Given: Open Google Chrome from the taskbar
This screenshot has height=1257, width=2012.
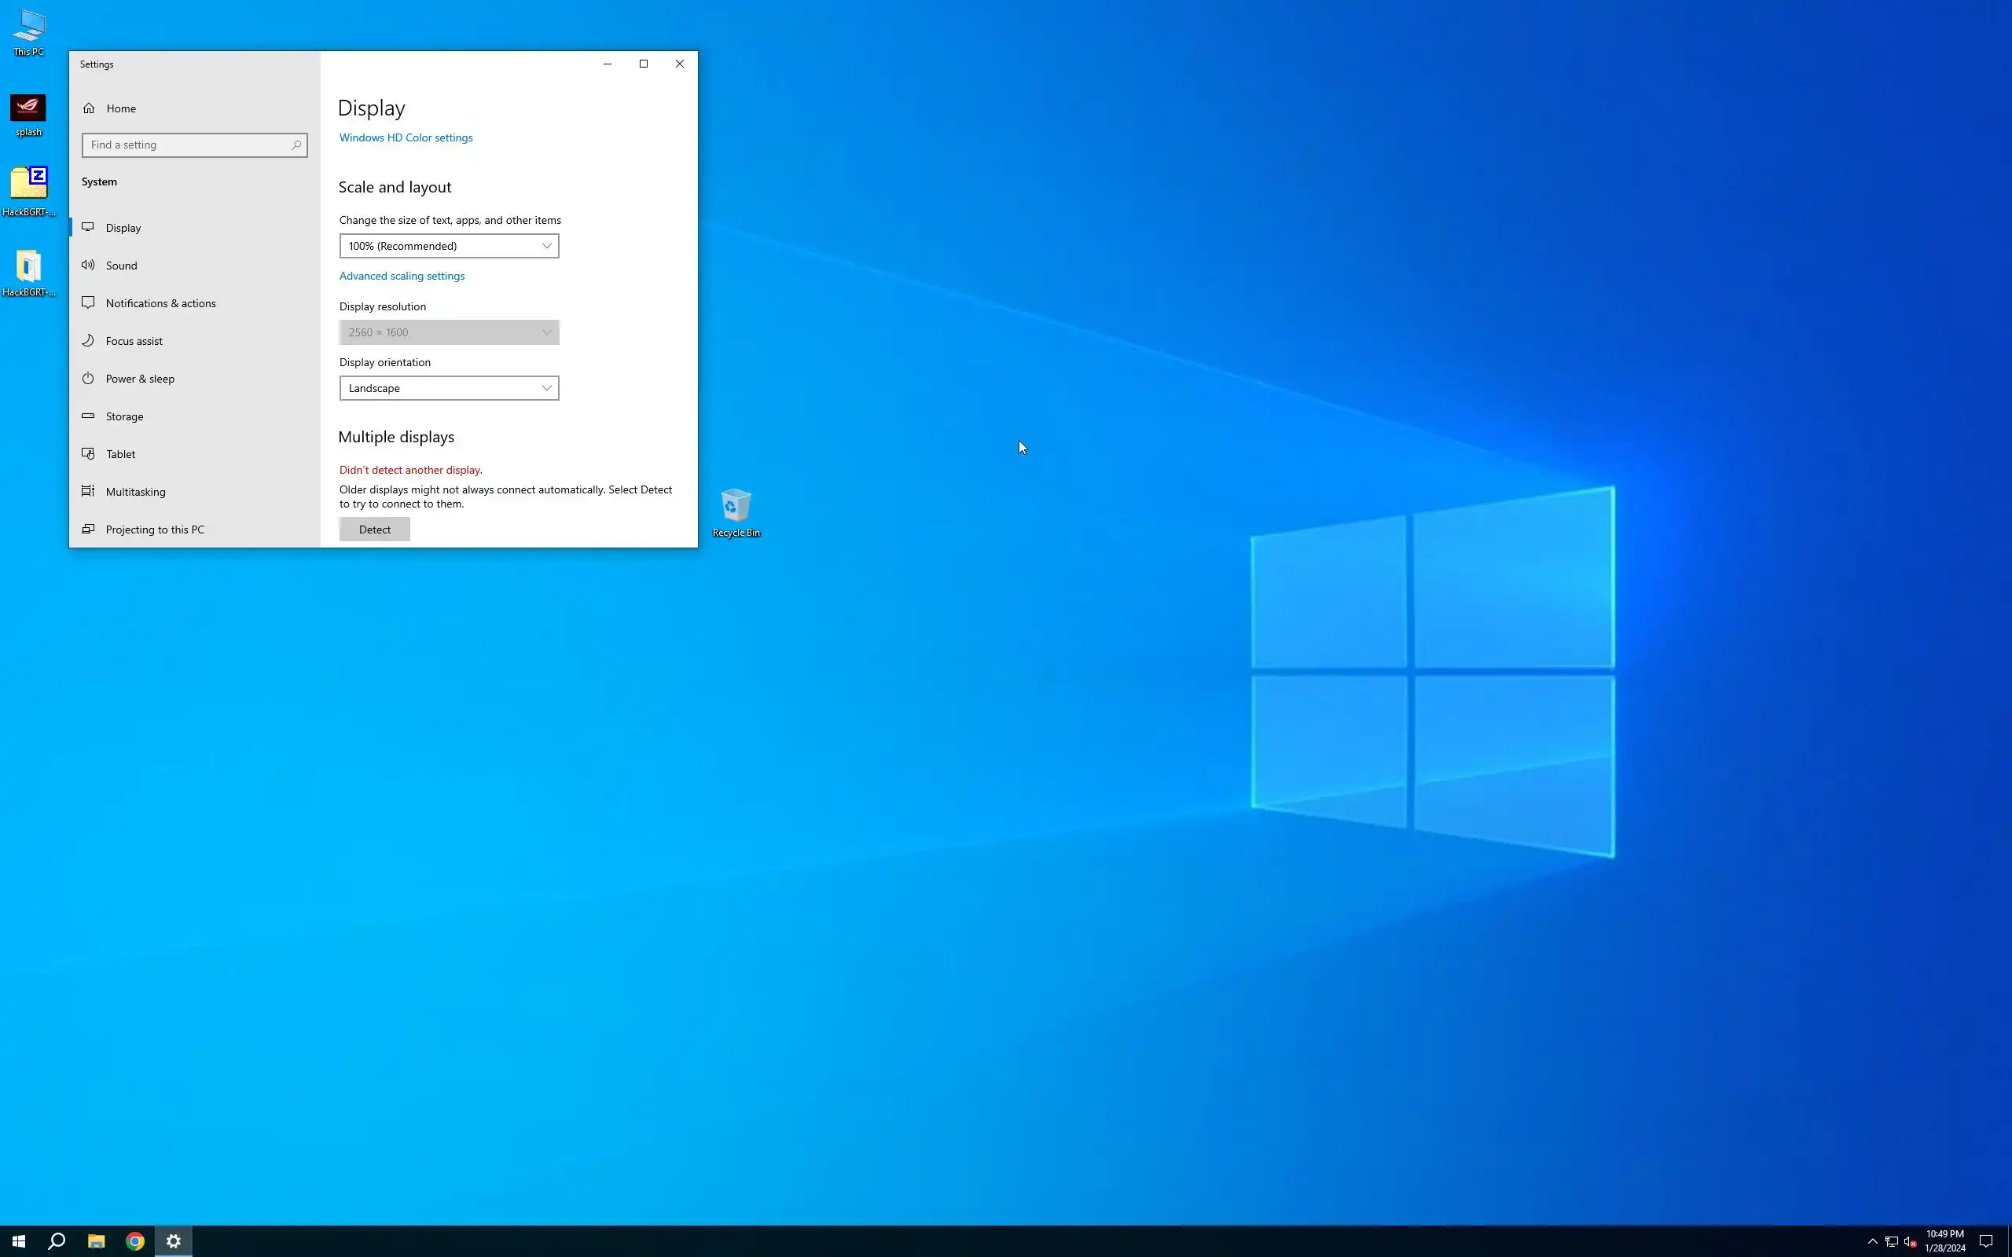Looking at the screenshot, I should (134, 1241).
